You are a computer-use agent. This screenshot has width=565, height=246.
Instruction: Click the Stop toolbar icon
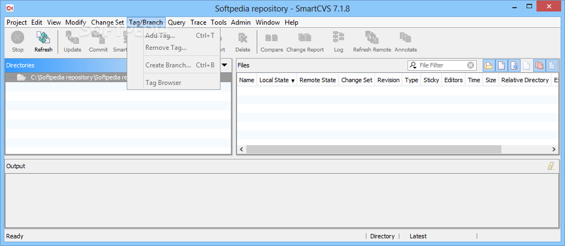(18, 38)
